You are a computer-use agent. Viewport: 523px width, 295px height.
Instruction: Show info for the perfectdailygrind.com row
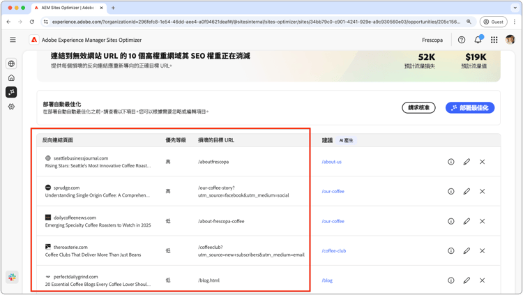coord(451,280)
